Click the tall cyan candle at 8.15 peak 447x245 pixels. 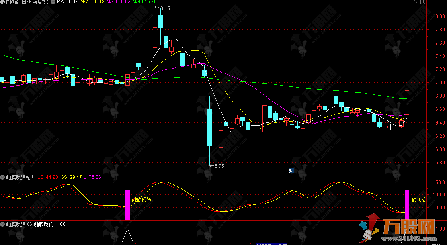tap(160, 21)
